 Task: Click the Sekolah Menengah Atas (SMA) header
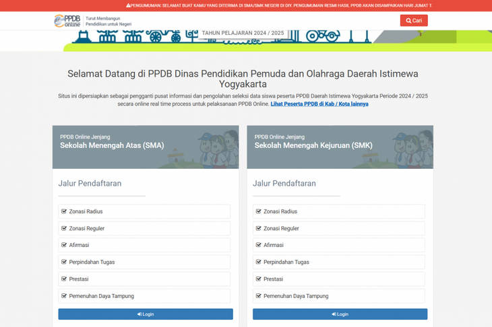pos(146,147)
